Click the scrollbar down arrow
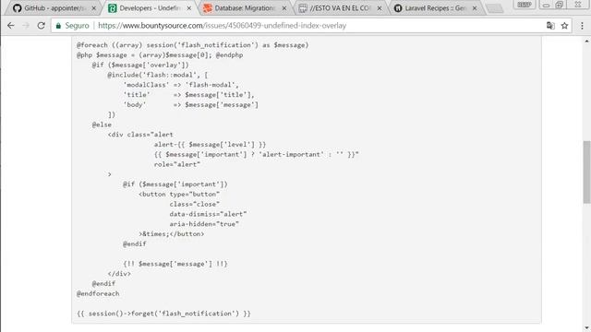Image resolution: width=591 pixels, height=332 pixels. [587, 328]
